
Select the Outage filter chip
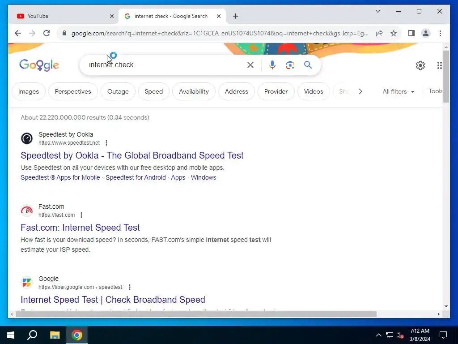[118, 91]
